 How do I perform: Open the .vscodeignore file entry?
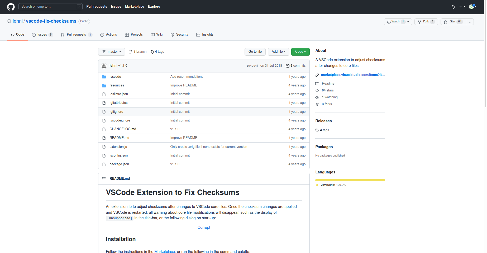[x=120, y=120]
